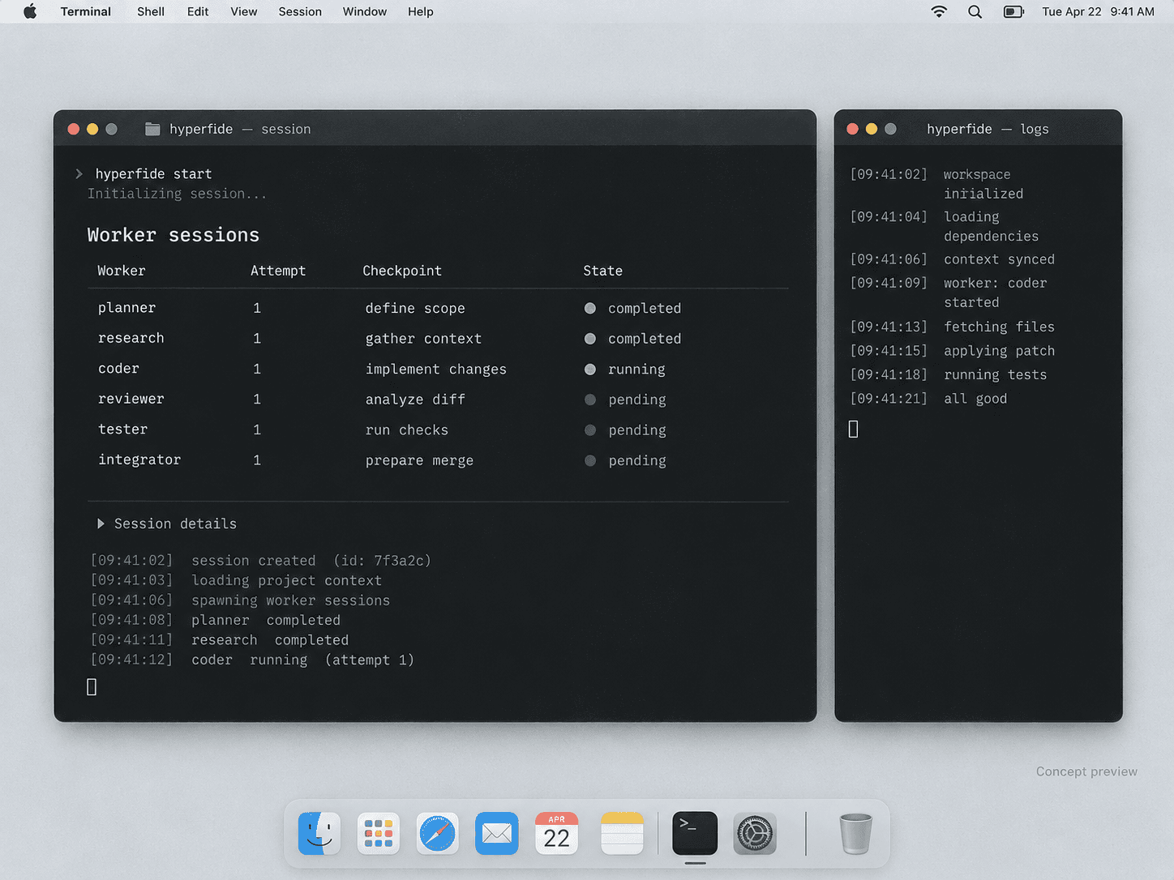1174x880 pixels.
Task: Open the Trash in the dock
Action: 855,834
